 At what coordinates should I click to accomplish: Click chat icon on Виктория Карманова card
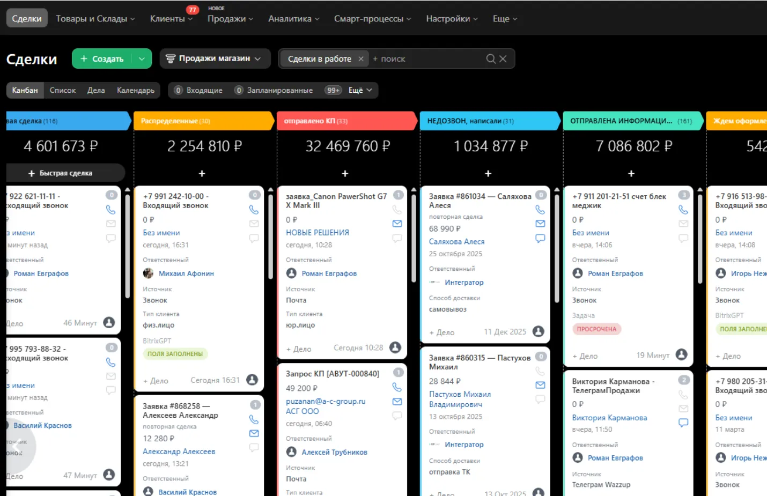point(683,423)
